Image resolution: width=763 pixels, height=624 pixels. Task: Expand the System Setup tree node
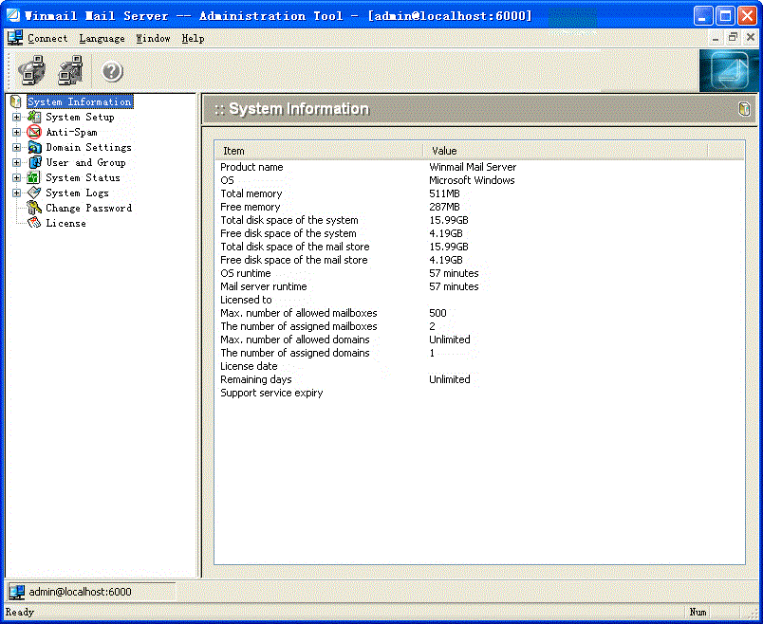point(16,118)
